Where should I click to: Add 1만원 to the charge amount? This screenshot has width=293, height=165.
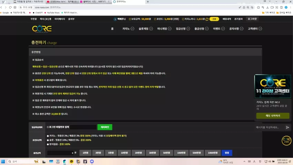click(x=85, y=153)
